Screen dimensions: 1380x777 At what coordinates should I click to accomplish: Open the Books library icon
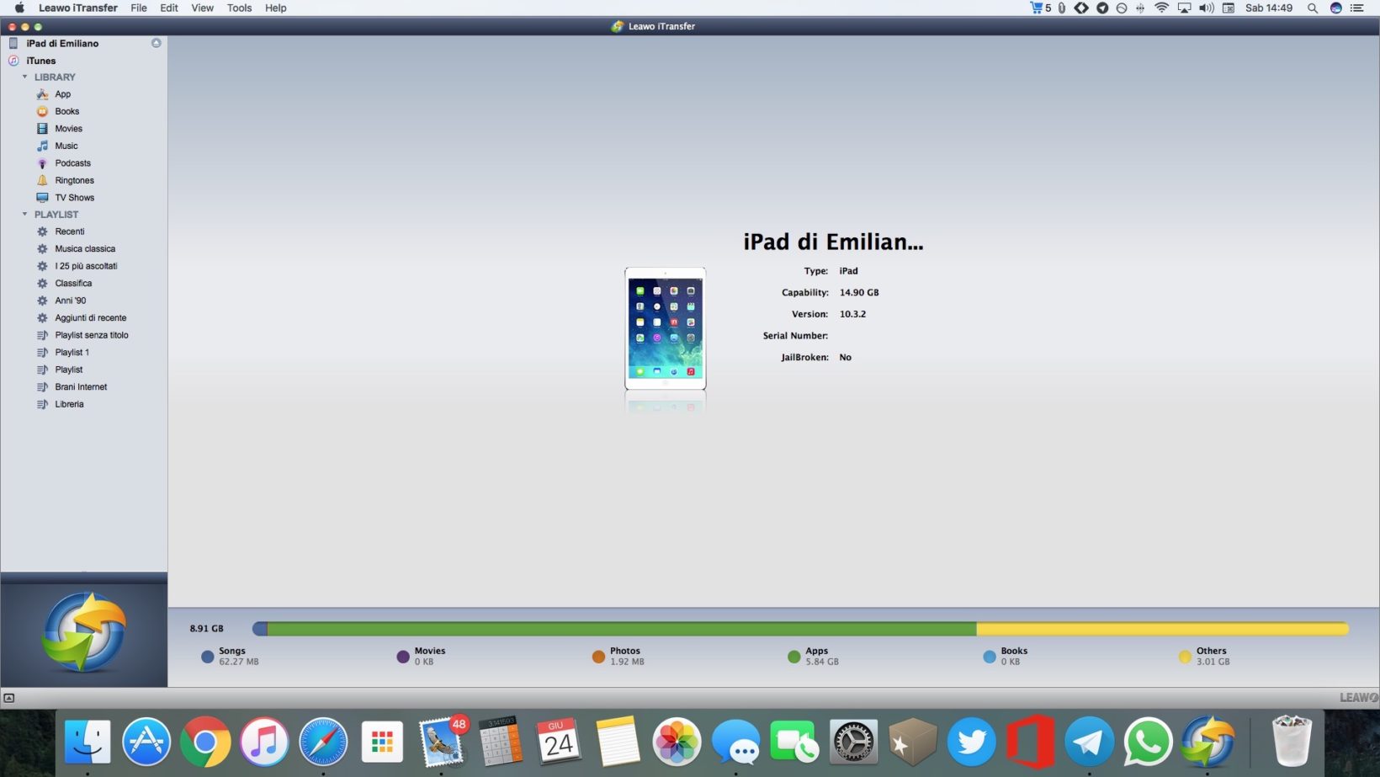[x=42, y=111]
